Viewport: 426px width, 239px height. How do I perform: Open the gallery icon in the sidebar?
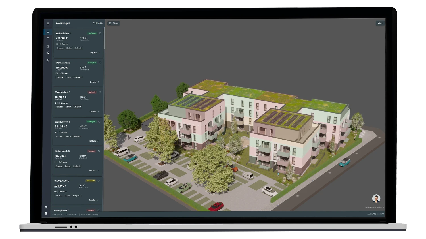[48, 47]
